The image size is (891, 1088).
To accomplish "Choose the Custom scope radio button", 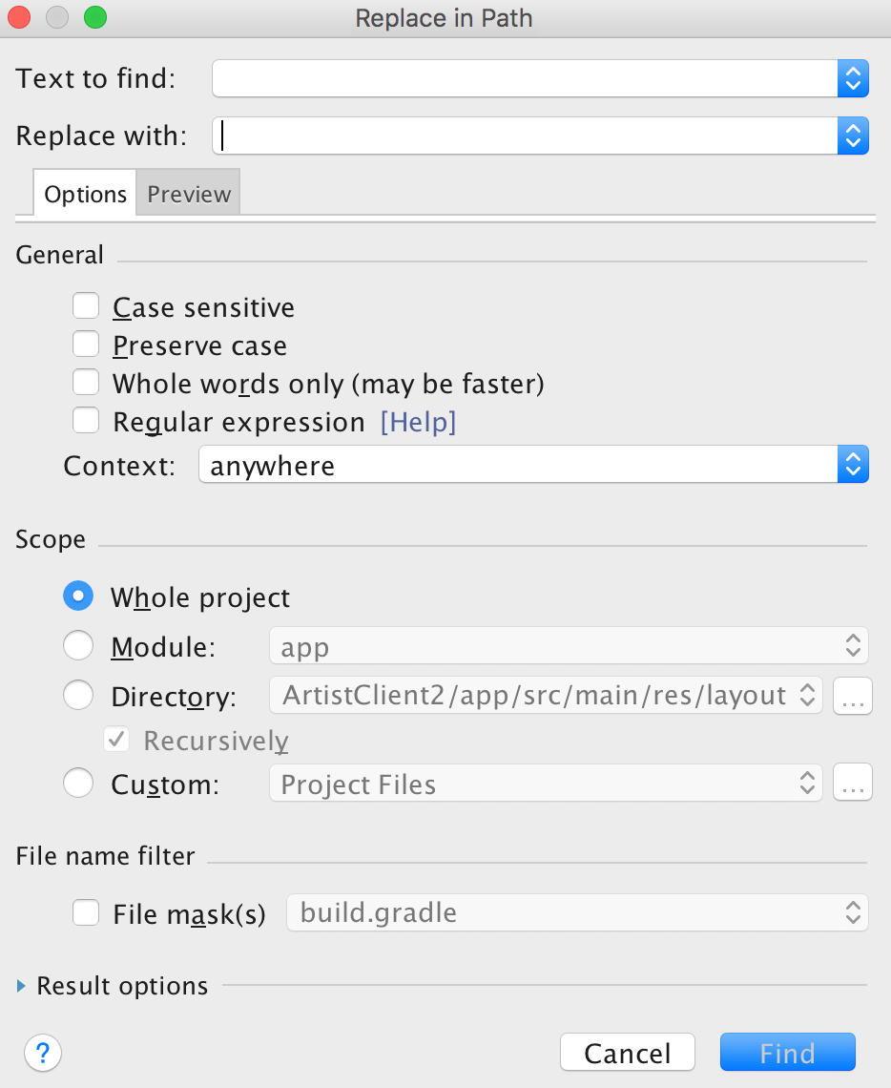I will [x=77, y=785].
